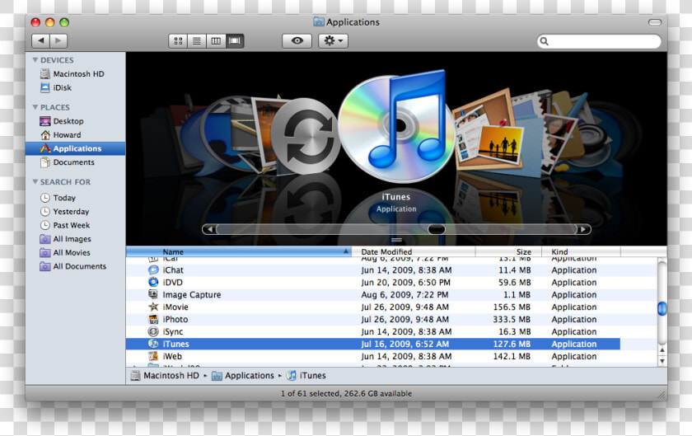The image size is (692, 436).
Task: Select Macintosh HD in the sidebar
Action: [75, 74]
